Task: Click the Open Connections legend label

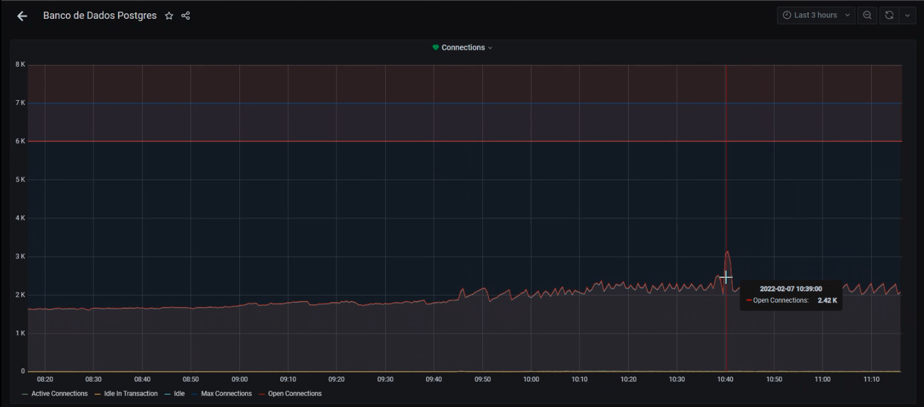Action: coord(295,394)
